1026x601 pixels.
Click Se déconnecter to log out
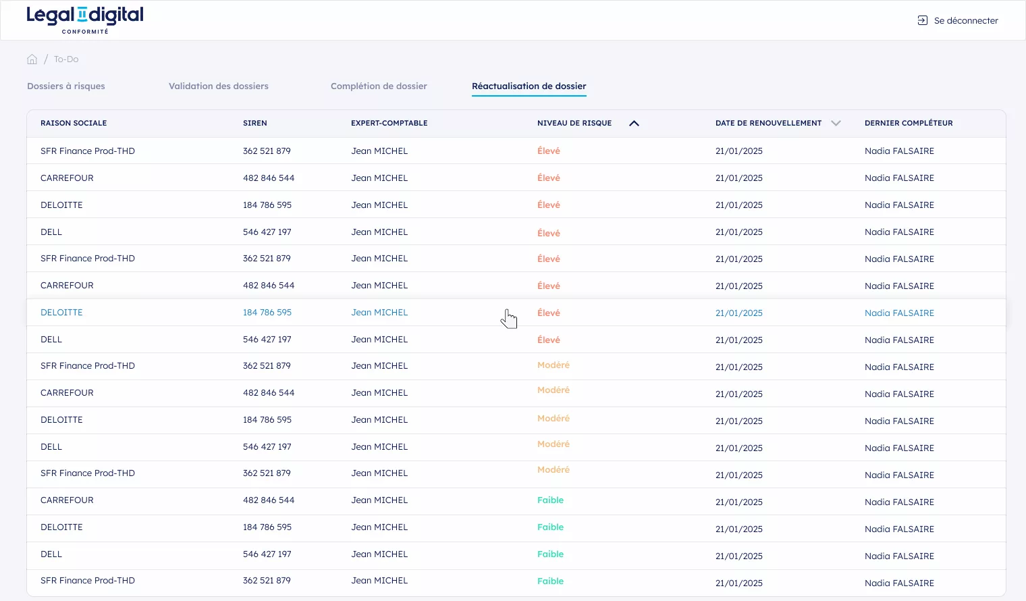(x=965, y=20)
